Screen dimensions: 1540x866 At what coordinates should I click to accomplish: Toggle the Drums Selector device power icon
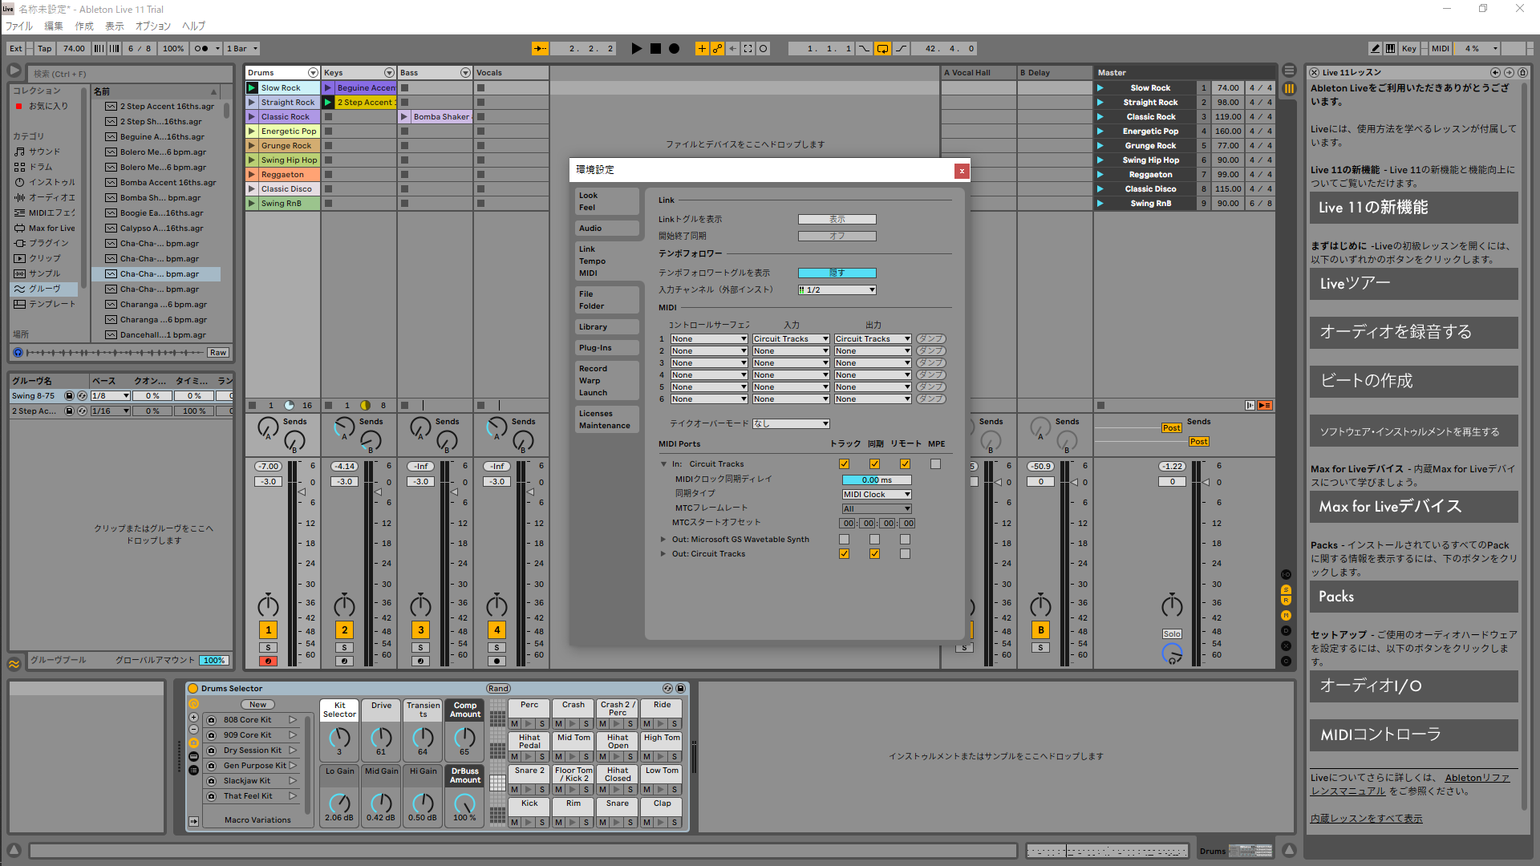point(193,689)
